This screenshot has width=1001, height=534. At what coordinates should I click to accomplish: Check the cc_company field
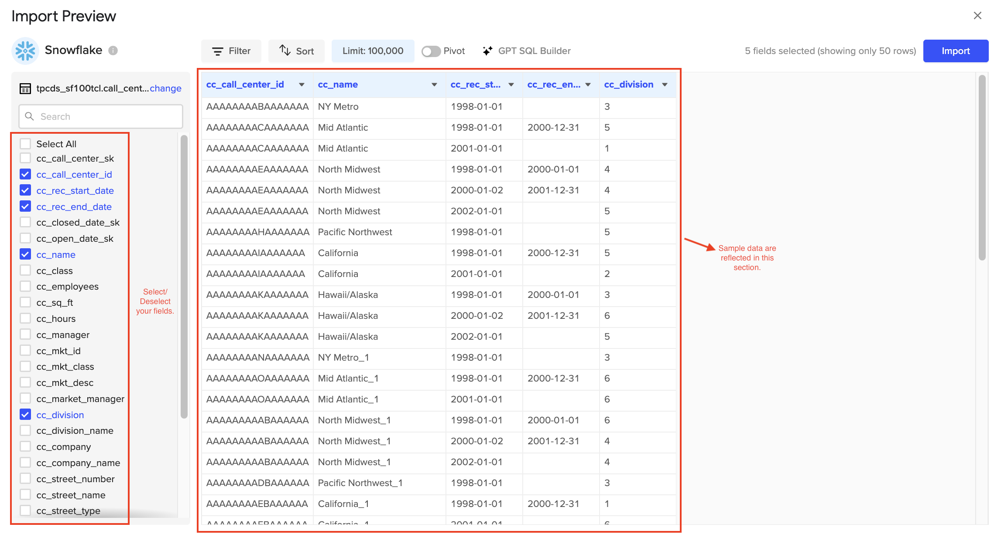point(25,447)
